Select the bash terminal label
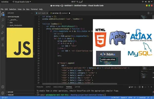 (131, 87)
